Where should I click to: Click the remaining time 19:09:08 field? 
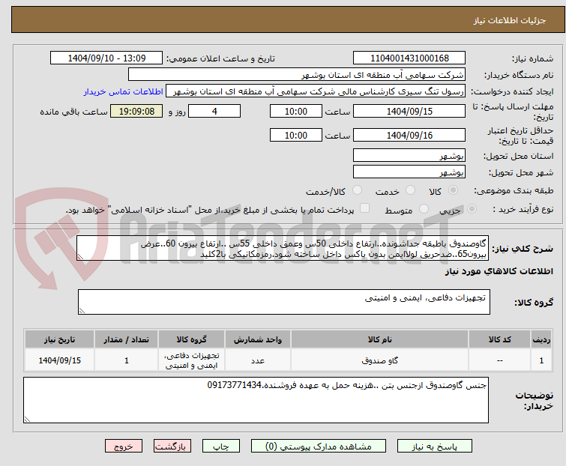[136, 111]
